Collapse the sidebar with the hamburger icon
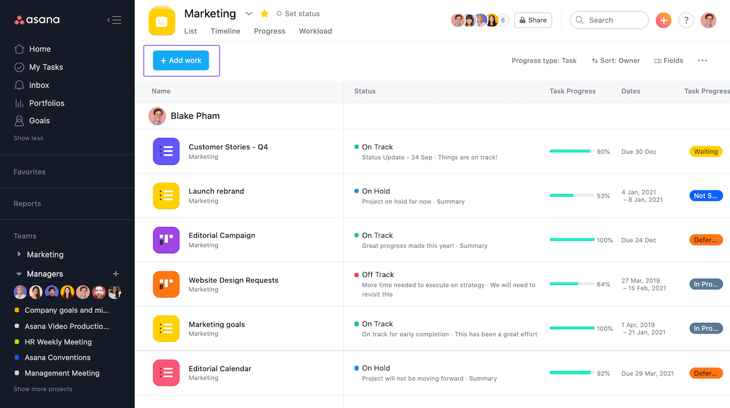730x408 pixels. [114, 20]
